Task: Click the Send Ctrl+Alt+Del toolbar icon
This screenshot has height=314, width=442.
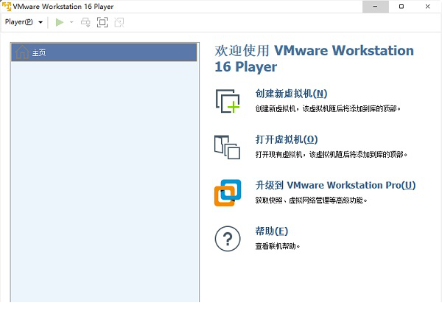Action: (85, 22)
